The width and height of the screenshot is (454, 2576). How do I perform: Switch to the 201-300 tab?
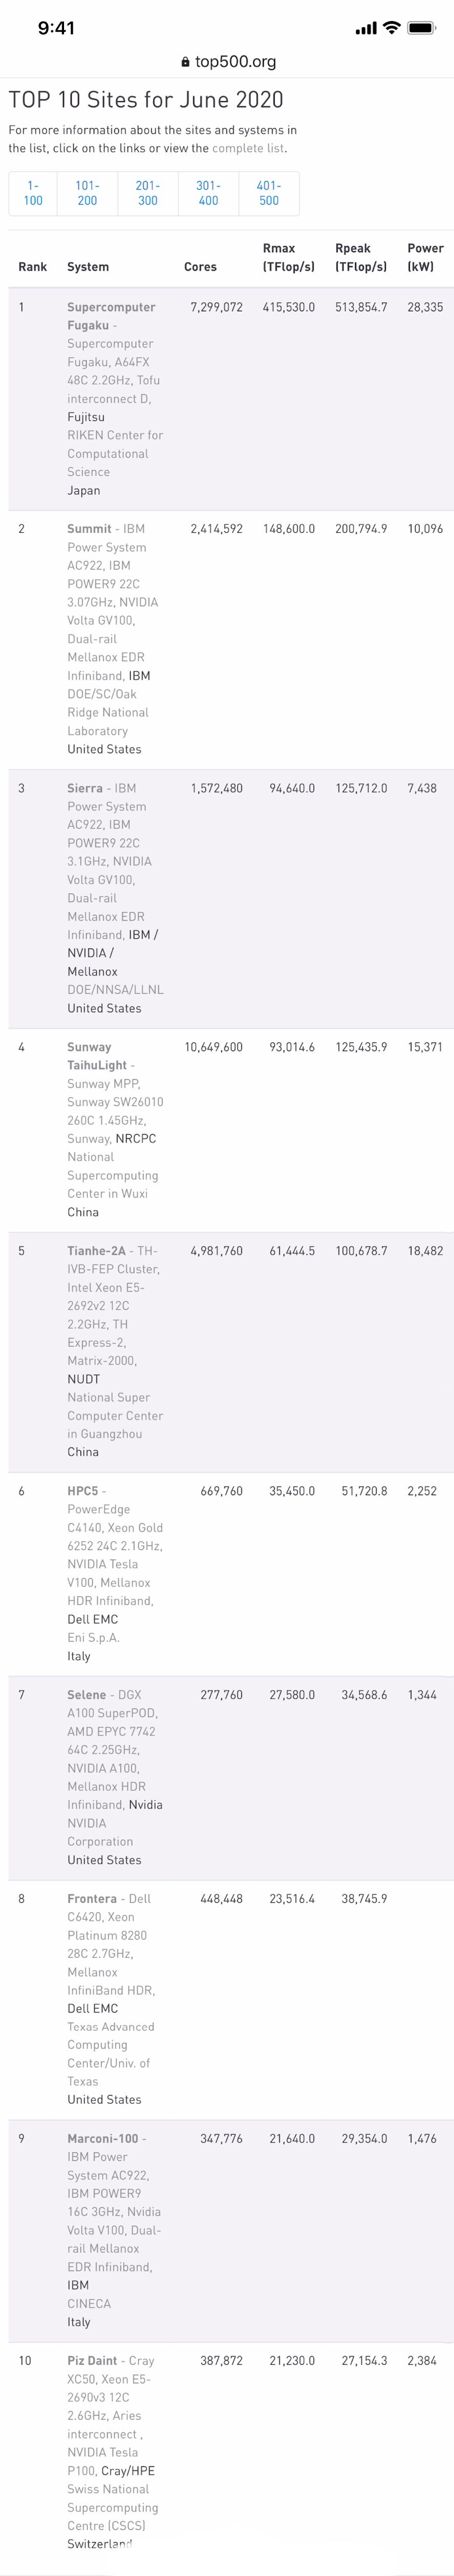pyautogui.click(x=148, y=193)
